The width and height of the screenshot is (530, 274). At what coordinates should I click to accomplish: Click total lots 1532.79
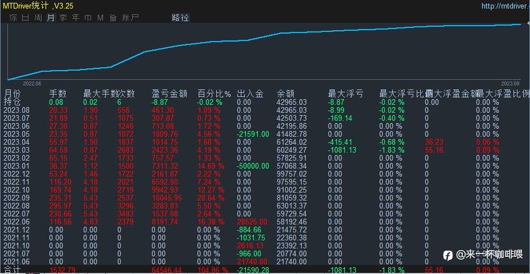(62, 270)
